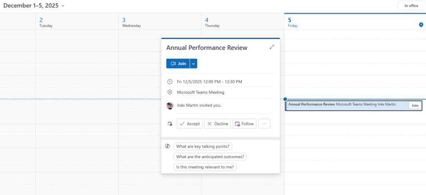Follow the Annual Performance Review meeting
The height and width of the screenshot is (195, 426).
coord(244,124)
